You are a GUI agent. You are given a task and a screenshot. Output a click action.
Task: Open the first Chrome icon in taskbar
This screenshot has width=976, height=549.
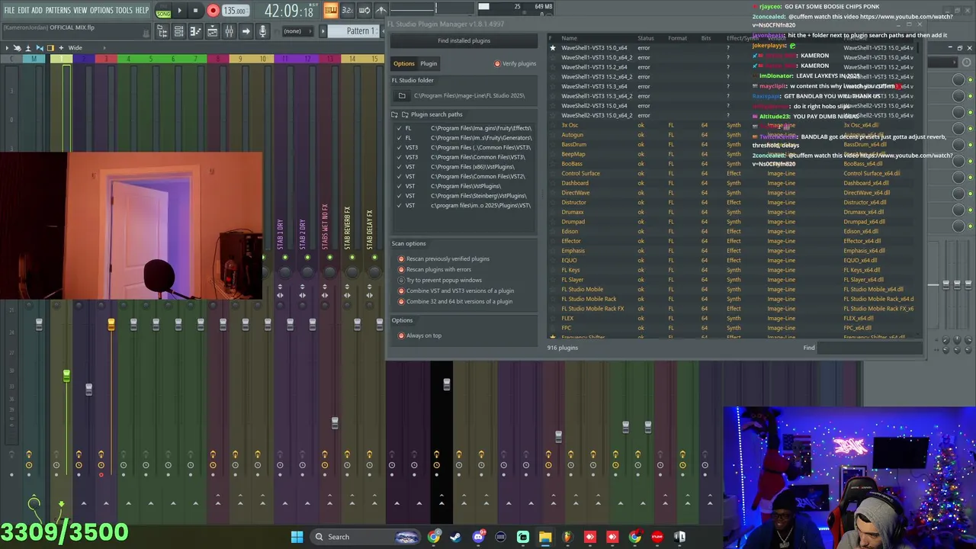coord(433,537)
